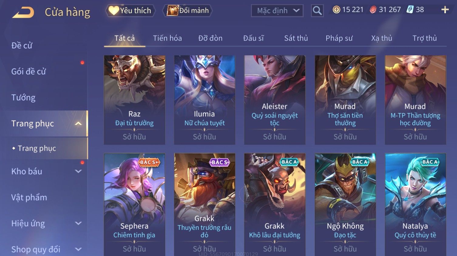
Task: Tap the red ruby currency icon
Action: 373,10
